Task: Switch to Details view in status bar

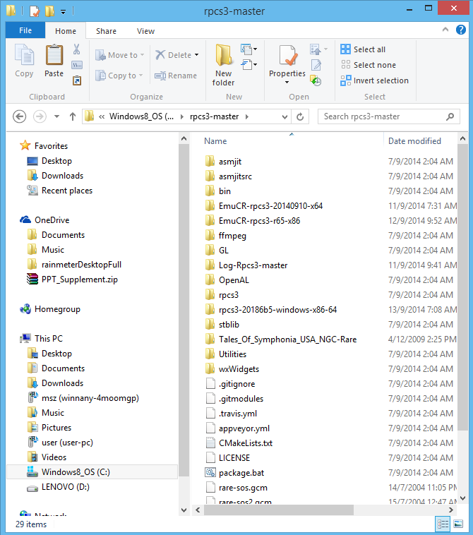Action: (443, 524)
